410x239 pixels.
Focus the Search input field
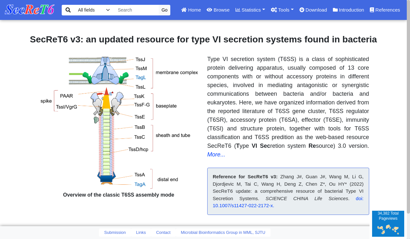pyautogui.click(x=136, y=10)
